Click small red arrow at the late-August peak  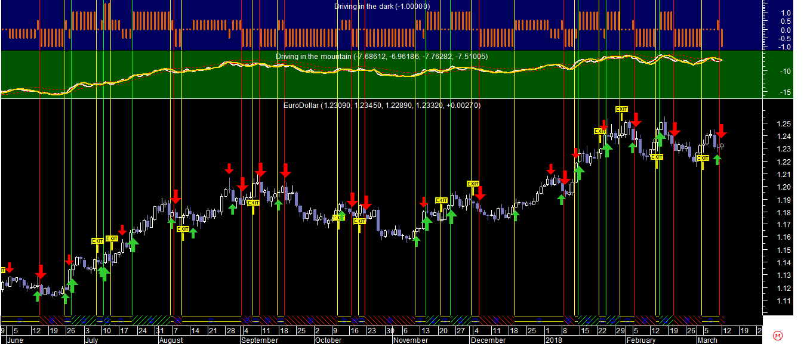[229, 168]
